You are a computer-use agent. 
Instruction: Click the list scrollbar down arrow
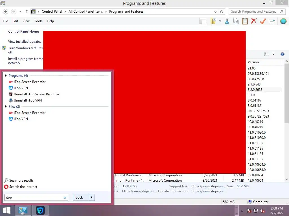tap(286, 179)
